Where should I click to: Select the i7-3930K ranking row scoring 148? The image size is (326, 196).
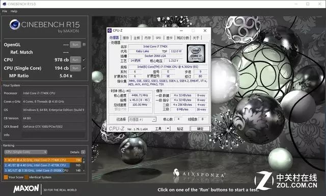coord(43,170)
